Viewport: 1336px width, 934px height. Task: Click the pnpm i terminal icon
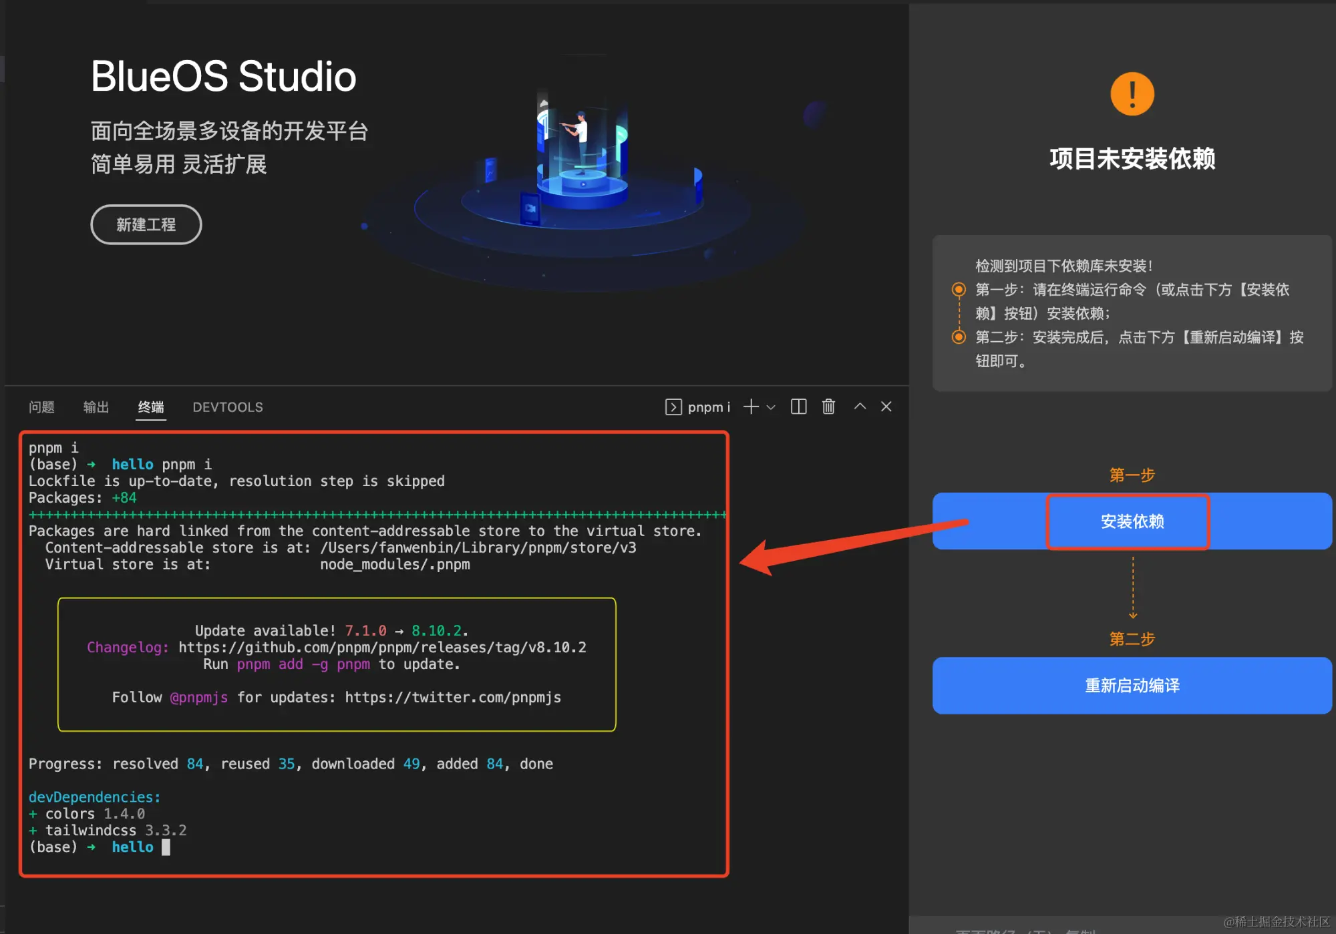(673, 407)
